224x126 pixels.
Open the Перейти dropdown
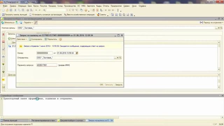click(x=28, y=22)
